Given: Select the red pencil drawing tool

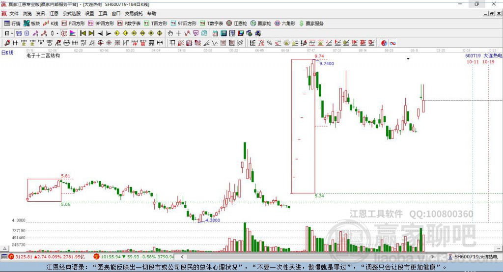Looking at the screenshot, I should coord(7,43).
